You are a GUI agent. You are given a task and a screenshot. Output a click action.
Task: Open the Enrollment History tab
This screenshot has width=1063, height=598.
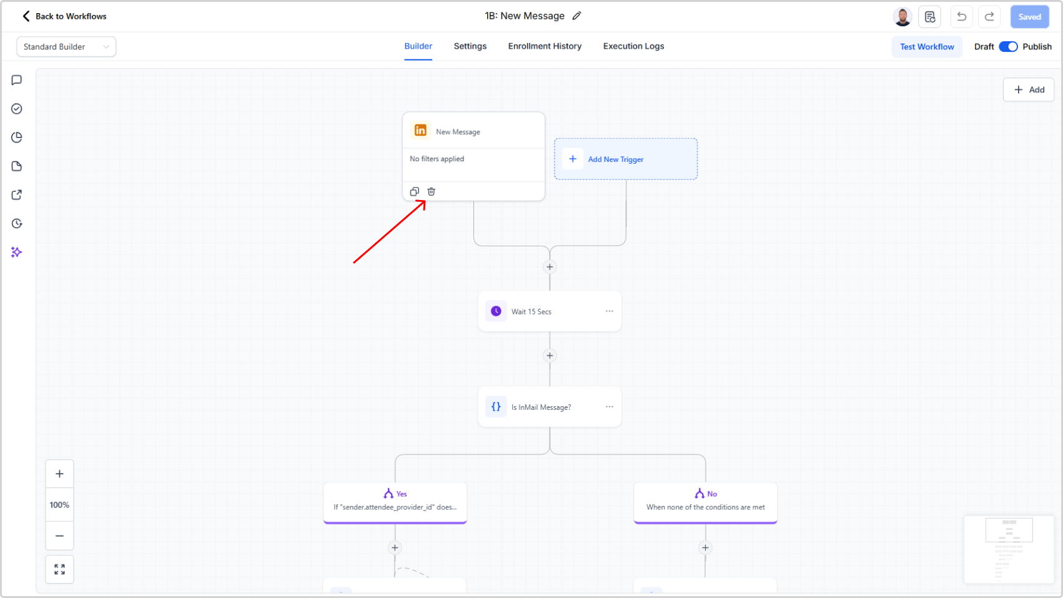[545, 46]
